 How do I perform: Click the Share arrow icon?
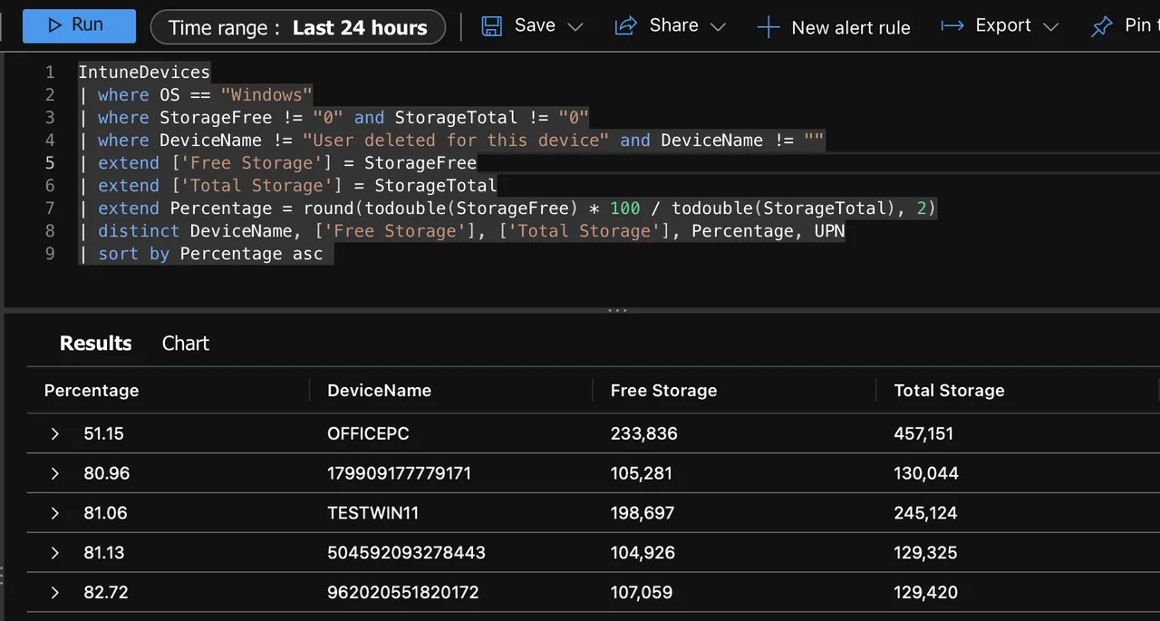625,26
